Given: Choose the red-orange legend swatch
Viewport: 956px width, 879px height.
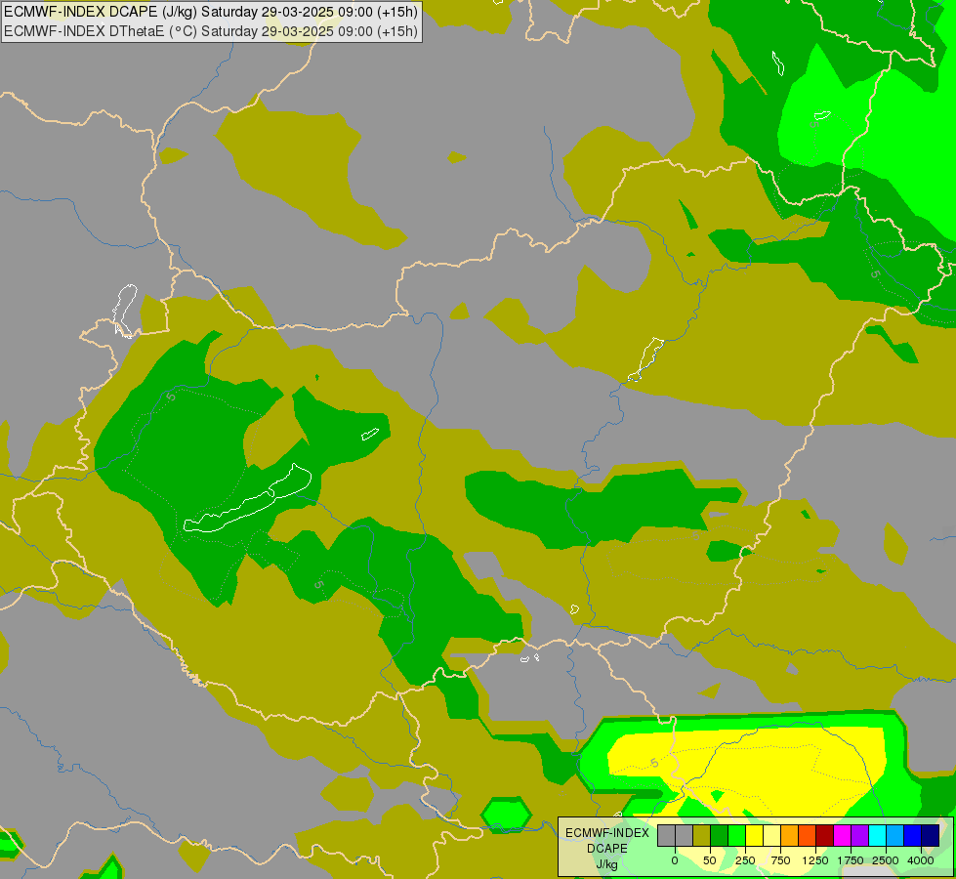Looking at the screenshot, I should click(x=808, y=835).
